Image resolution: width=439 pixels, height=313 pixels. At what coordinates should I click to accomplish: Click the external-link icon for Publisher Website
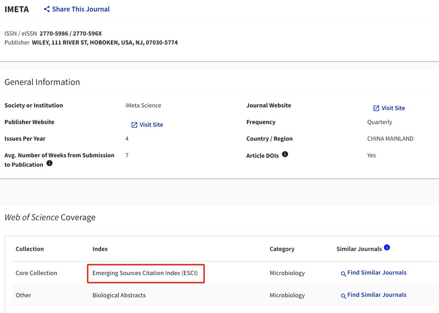(134, 125)
